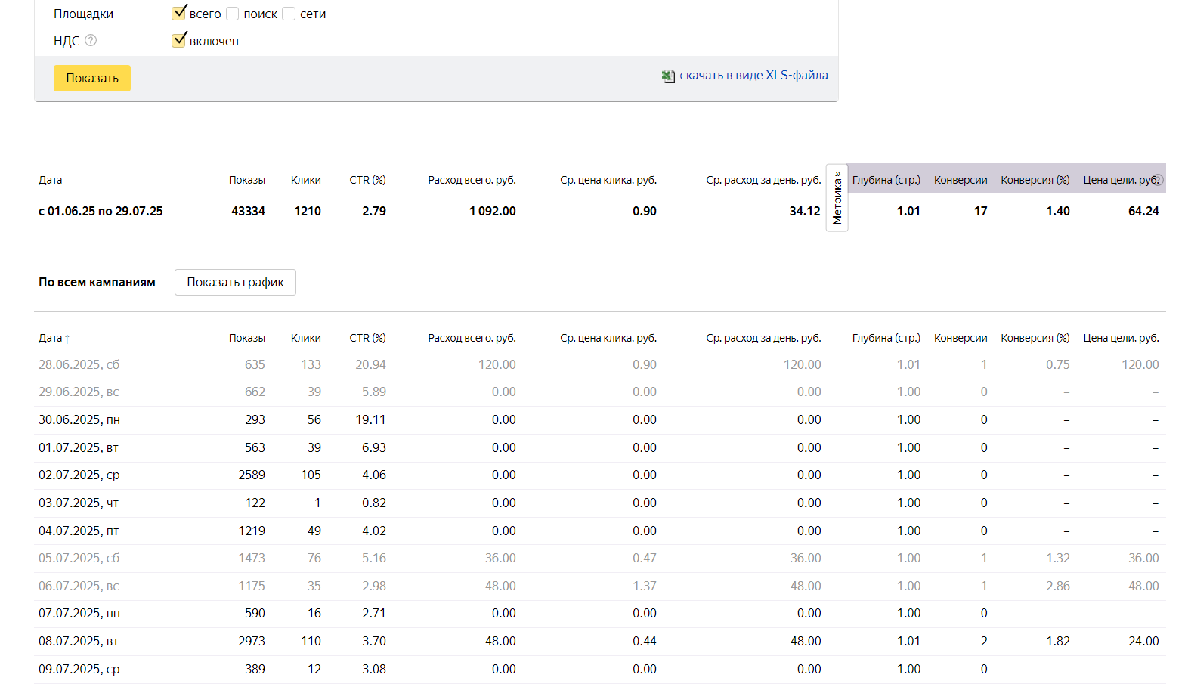Enable the поиск checkbox
The image size is (1185, 684).
(233, 14)
